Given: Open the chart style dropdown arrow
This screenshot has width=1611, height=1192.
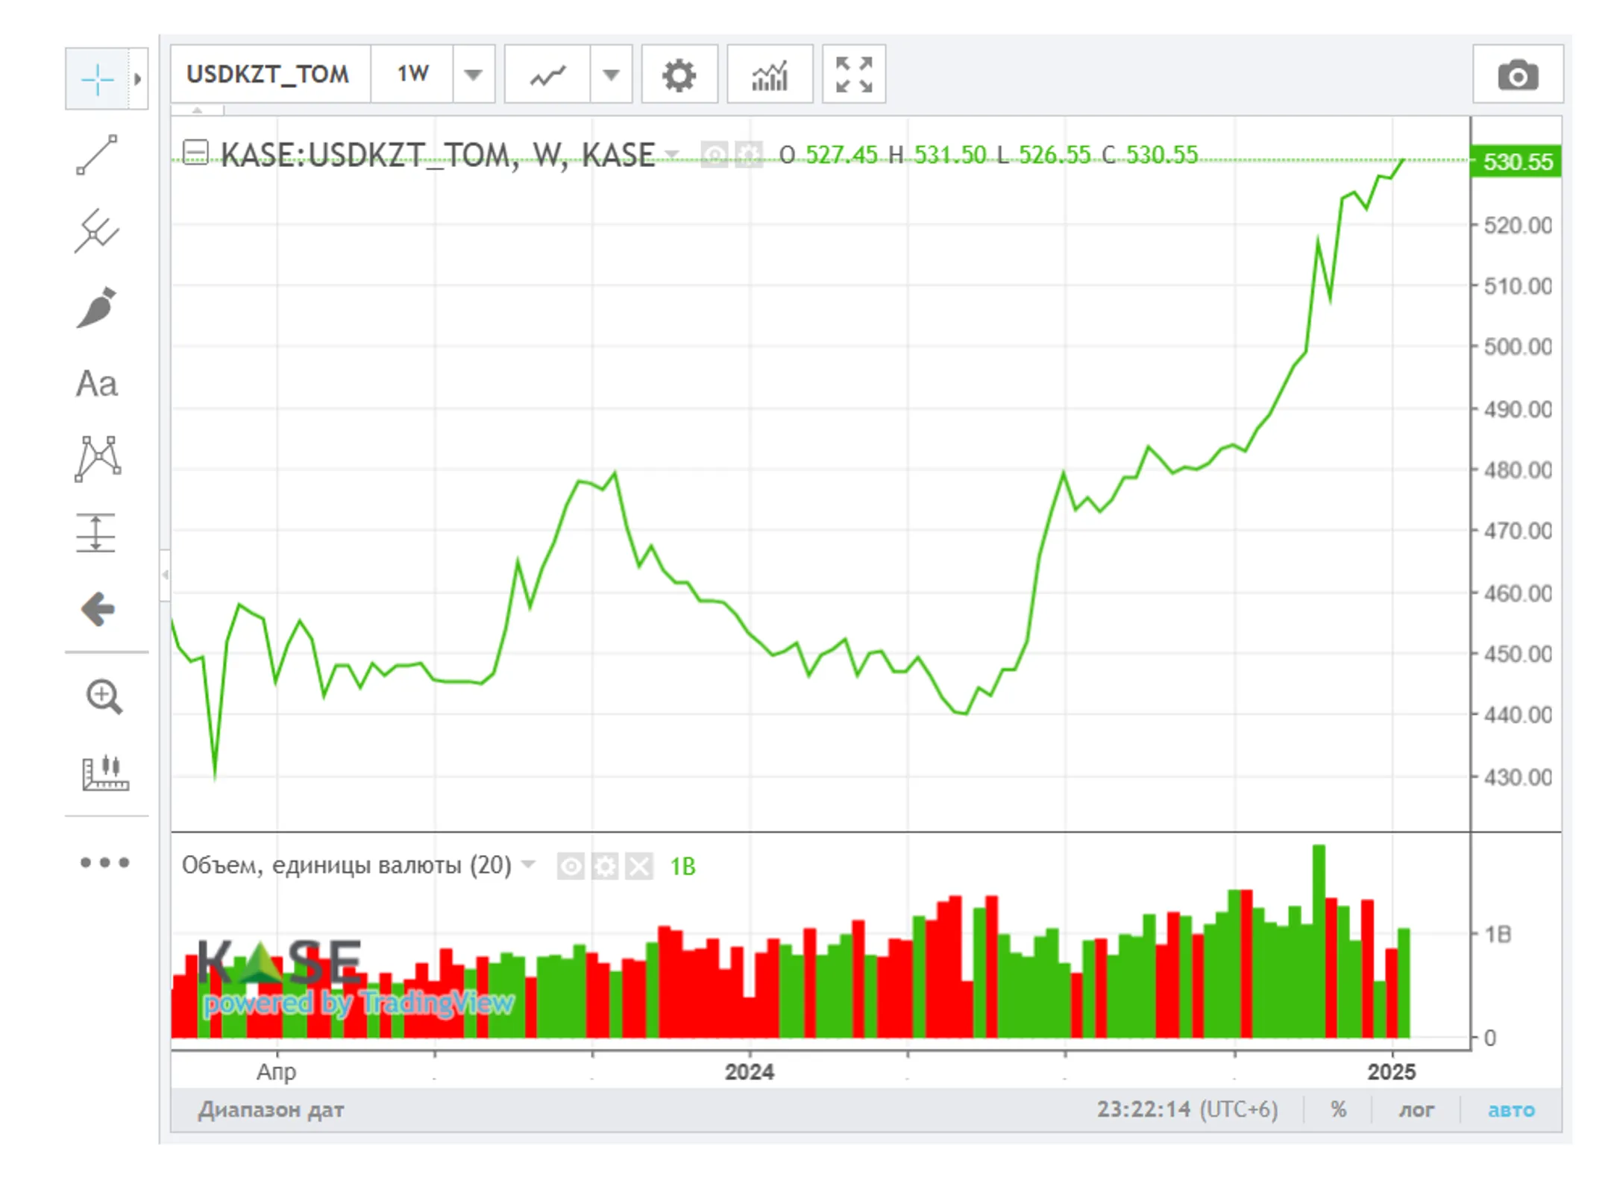Looking at the screenshot, I should (x=611, y=75).
